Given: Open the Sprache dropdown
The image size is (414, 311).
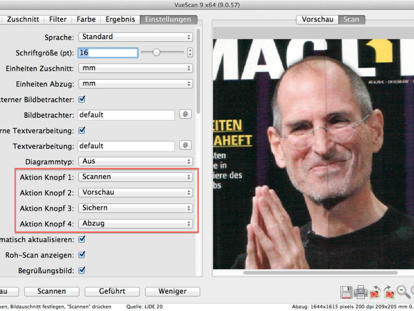Looking at the screenshot, I should (135, 37).
